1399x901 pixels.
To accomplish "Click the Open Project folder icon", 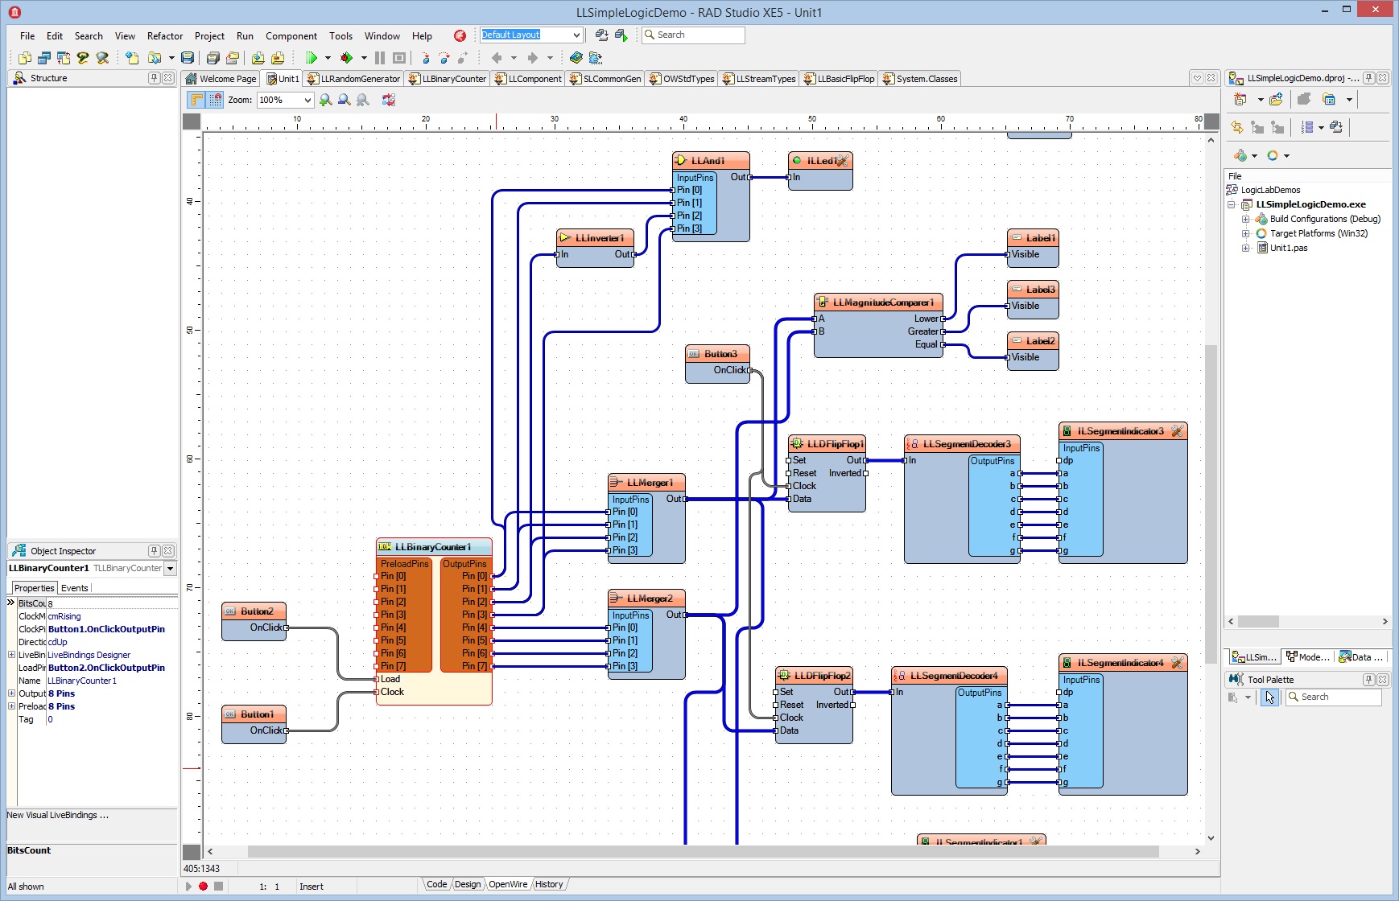I will (x=155, y=58).
